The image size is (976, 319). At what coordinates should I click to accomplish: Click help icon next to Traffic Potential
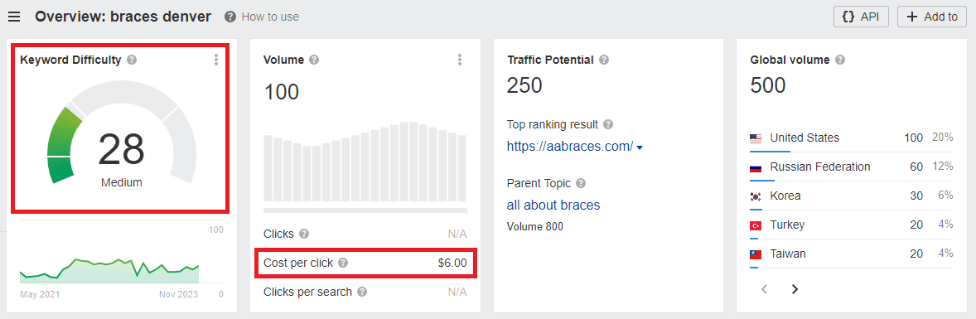pos(604,60)
